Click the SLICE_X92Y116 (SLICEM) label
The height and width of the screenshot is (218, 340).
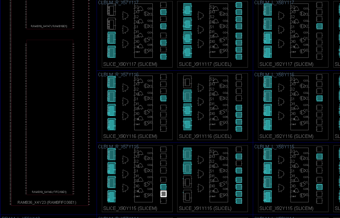(286, 136)
